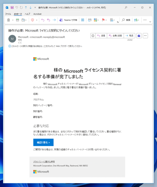Viewport: 157px width, 187px height.
Task: Click the Apps grid icon in ribbon
Action: pos(82,20)
